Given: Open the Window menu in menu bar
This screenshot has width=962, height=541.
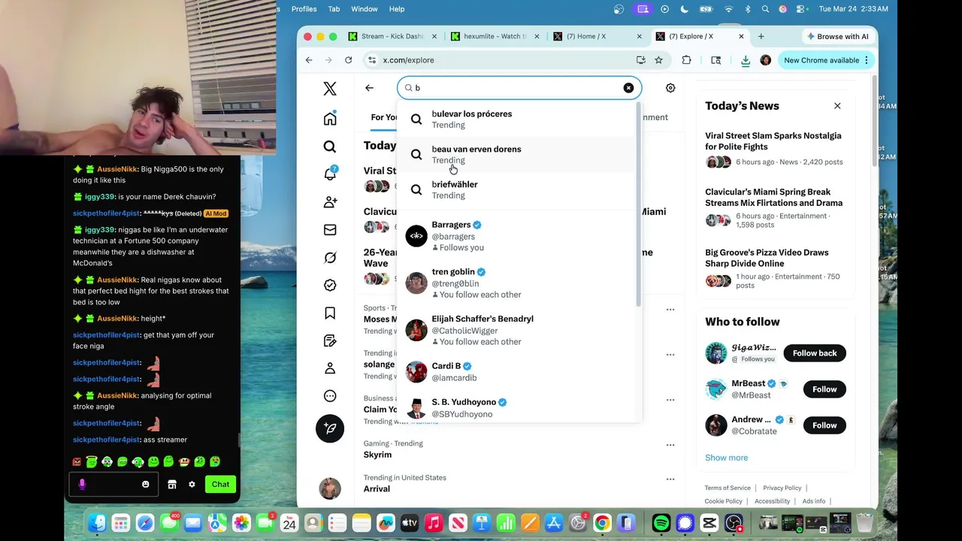Looking at the screenshot, I should [365, 9].
